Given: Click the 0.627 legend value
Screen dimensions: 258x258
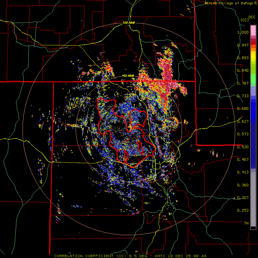Looking at the screenshot, I should point(243,122).
